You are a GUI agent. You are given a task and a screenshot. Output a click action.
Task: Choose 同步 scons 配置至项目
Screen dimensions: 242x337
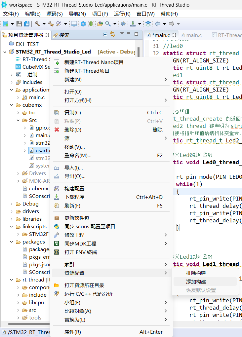111,227
